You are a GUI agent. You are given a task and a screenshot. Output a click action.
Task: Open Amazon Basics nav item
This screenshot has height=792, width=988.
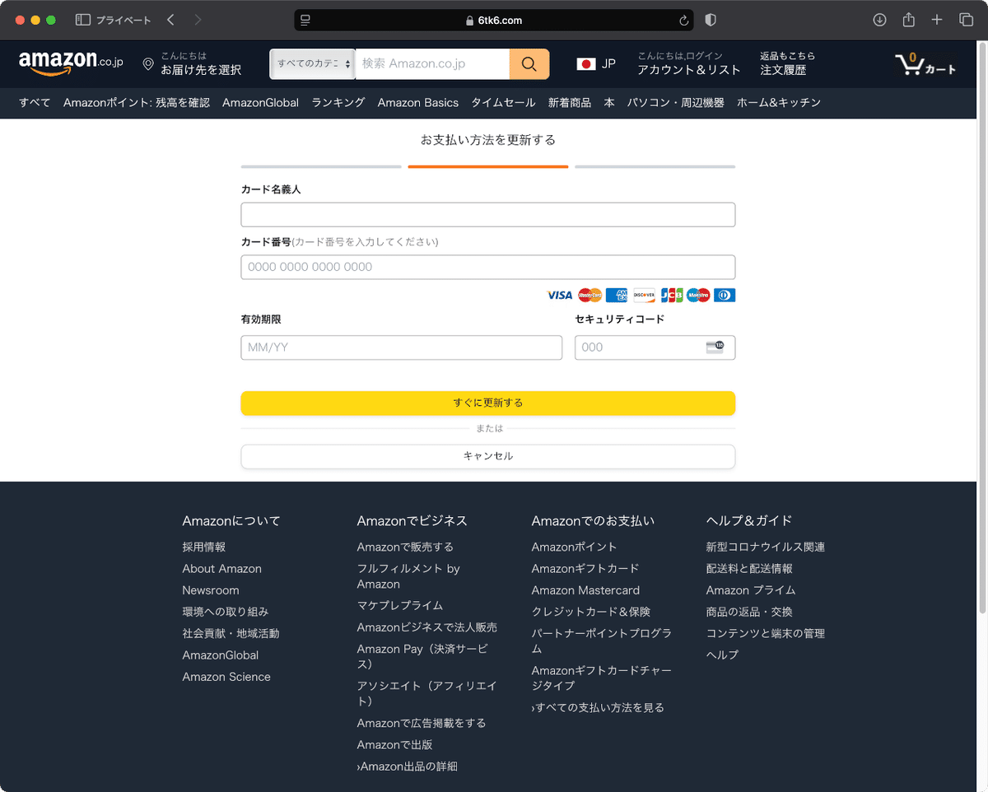tap(418, 103)
